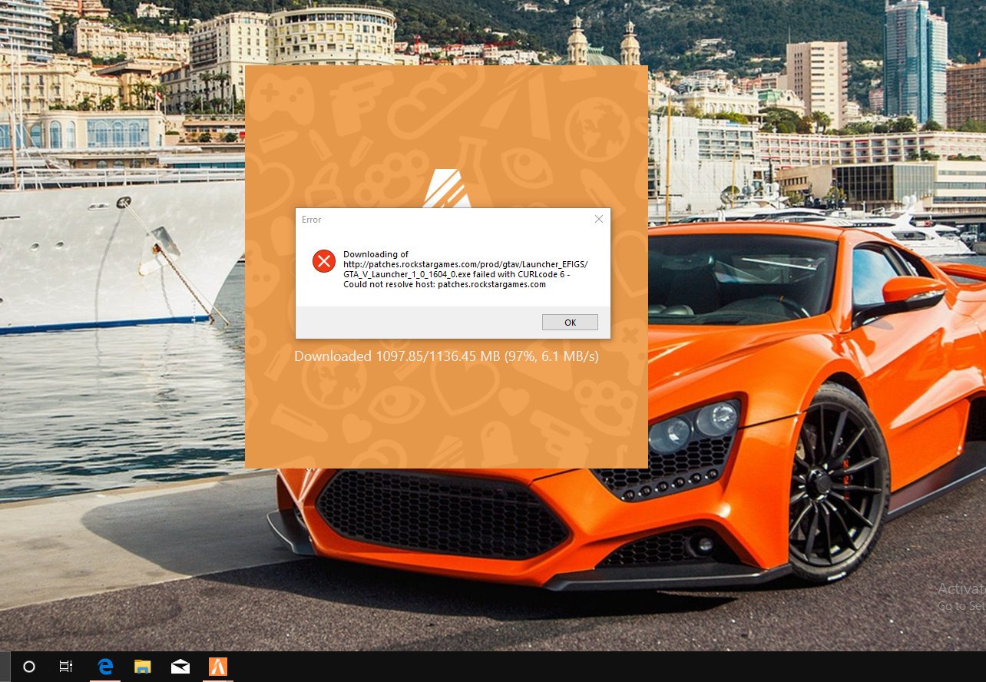Click the Start button at taskbar edge
This screenshot has height=682, width=986.
(4, 667)
